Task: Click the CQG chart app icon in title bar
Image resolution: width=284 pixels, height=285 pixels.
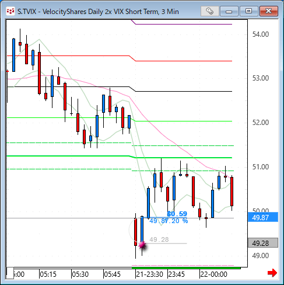Action: click(x=10, y=11)
